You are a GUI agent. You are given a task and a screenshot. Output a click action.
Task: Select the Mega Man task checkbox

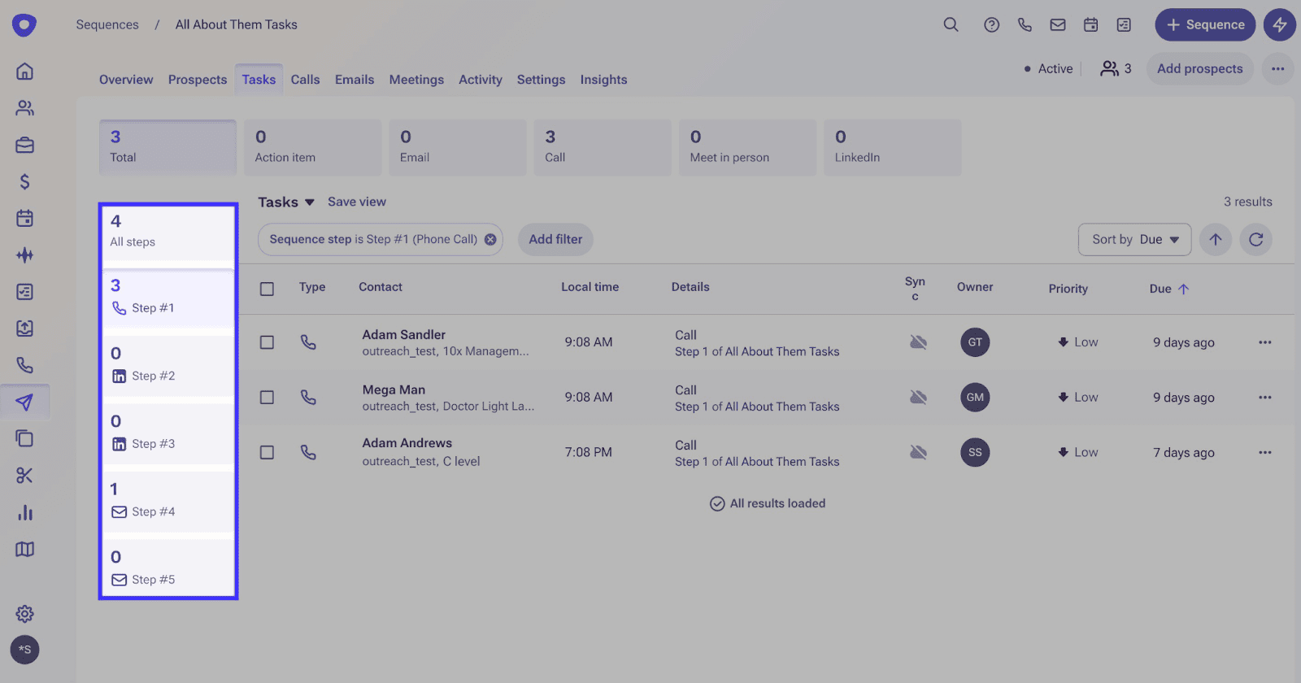267,397
